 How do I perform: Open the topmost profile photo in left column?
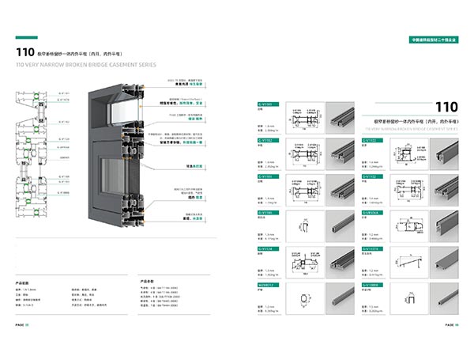340,118
